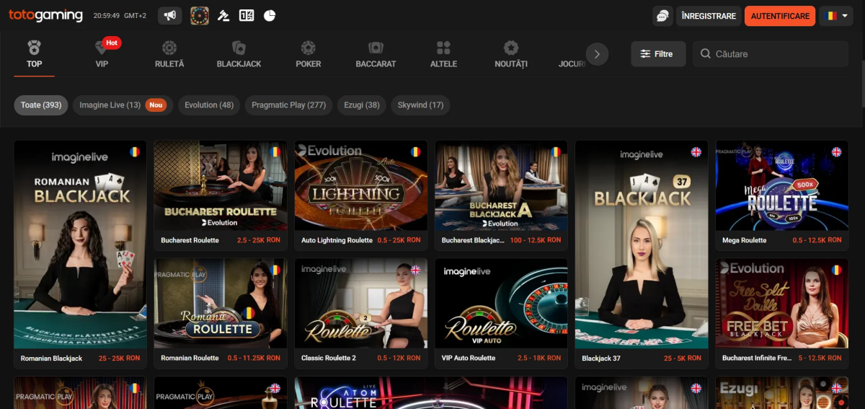865x409 pixels.
Task: Click the star badge icon above NOUTĂȚI
Action: point(511,48)
